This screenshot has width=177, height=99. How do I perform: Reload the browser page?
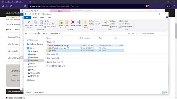(x=11, y=6)
